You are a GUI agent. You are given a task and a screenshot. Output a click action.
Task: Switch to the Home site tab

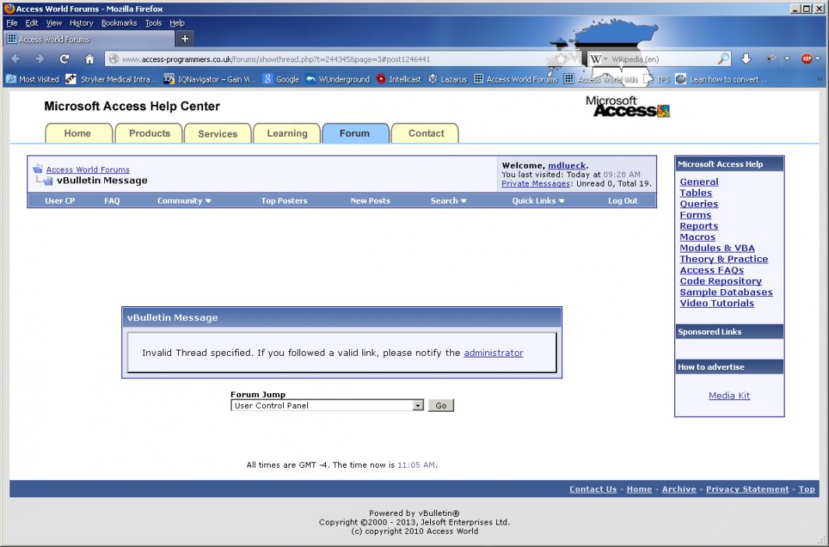79,133
